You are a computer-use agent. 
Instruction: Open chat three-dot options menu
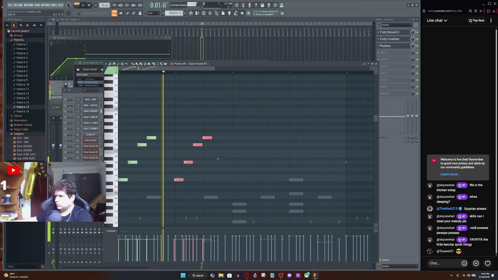click(491, 20)
